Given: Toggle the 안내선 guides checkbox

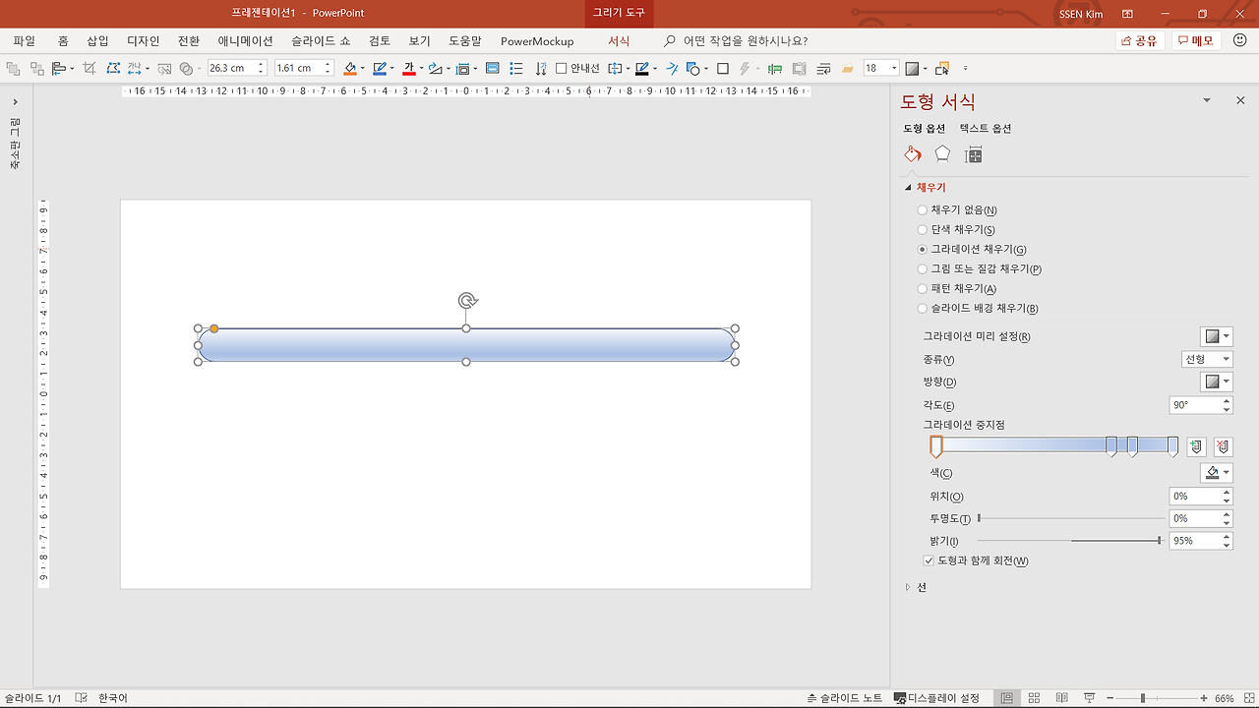Looking at the screenshot, I should (561, 69).
